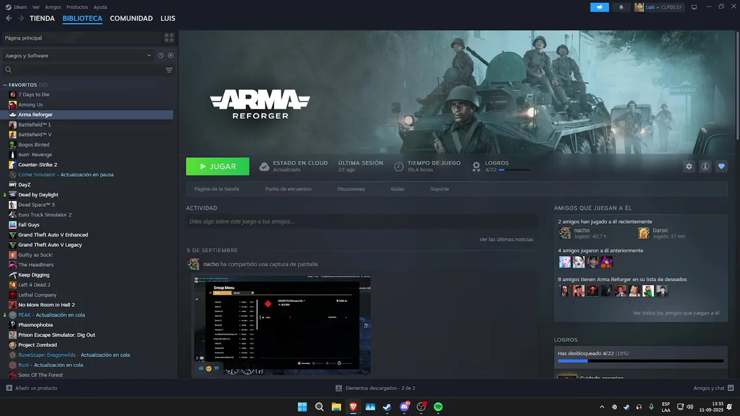
Task: Select Project Zomboid in library
Action: (38, 345)
